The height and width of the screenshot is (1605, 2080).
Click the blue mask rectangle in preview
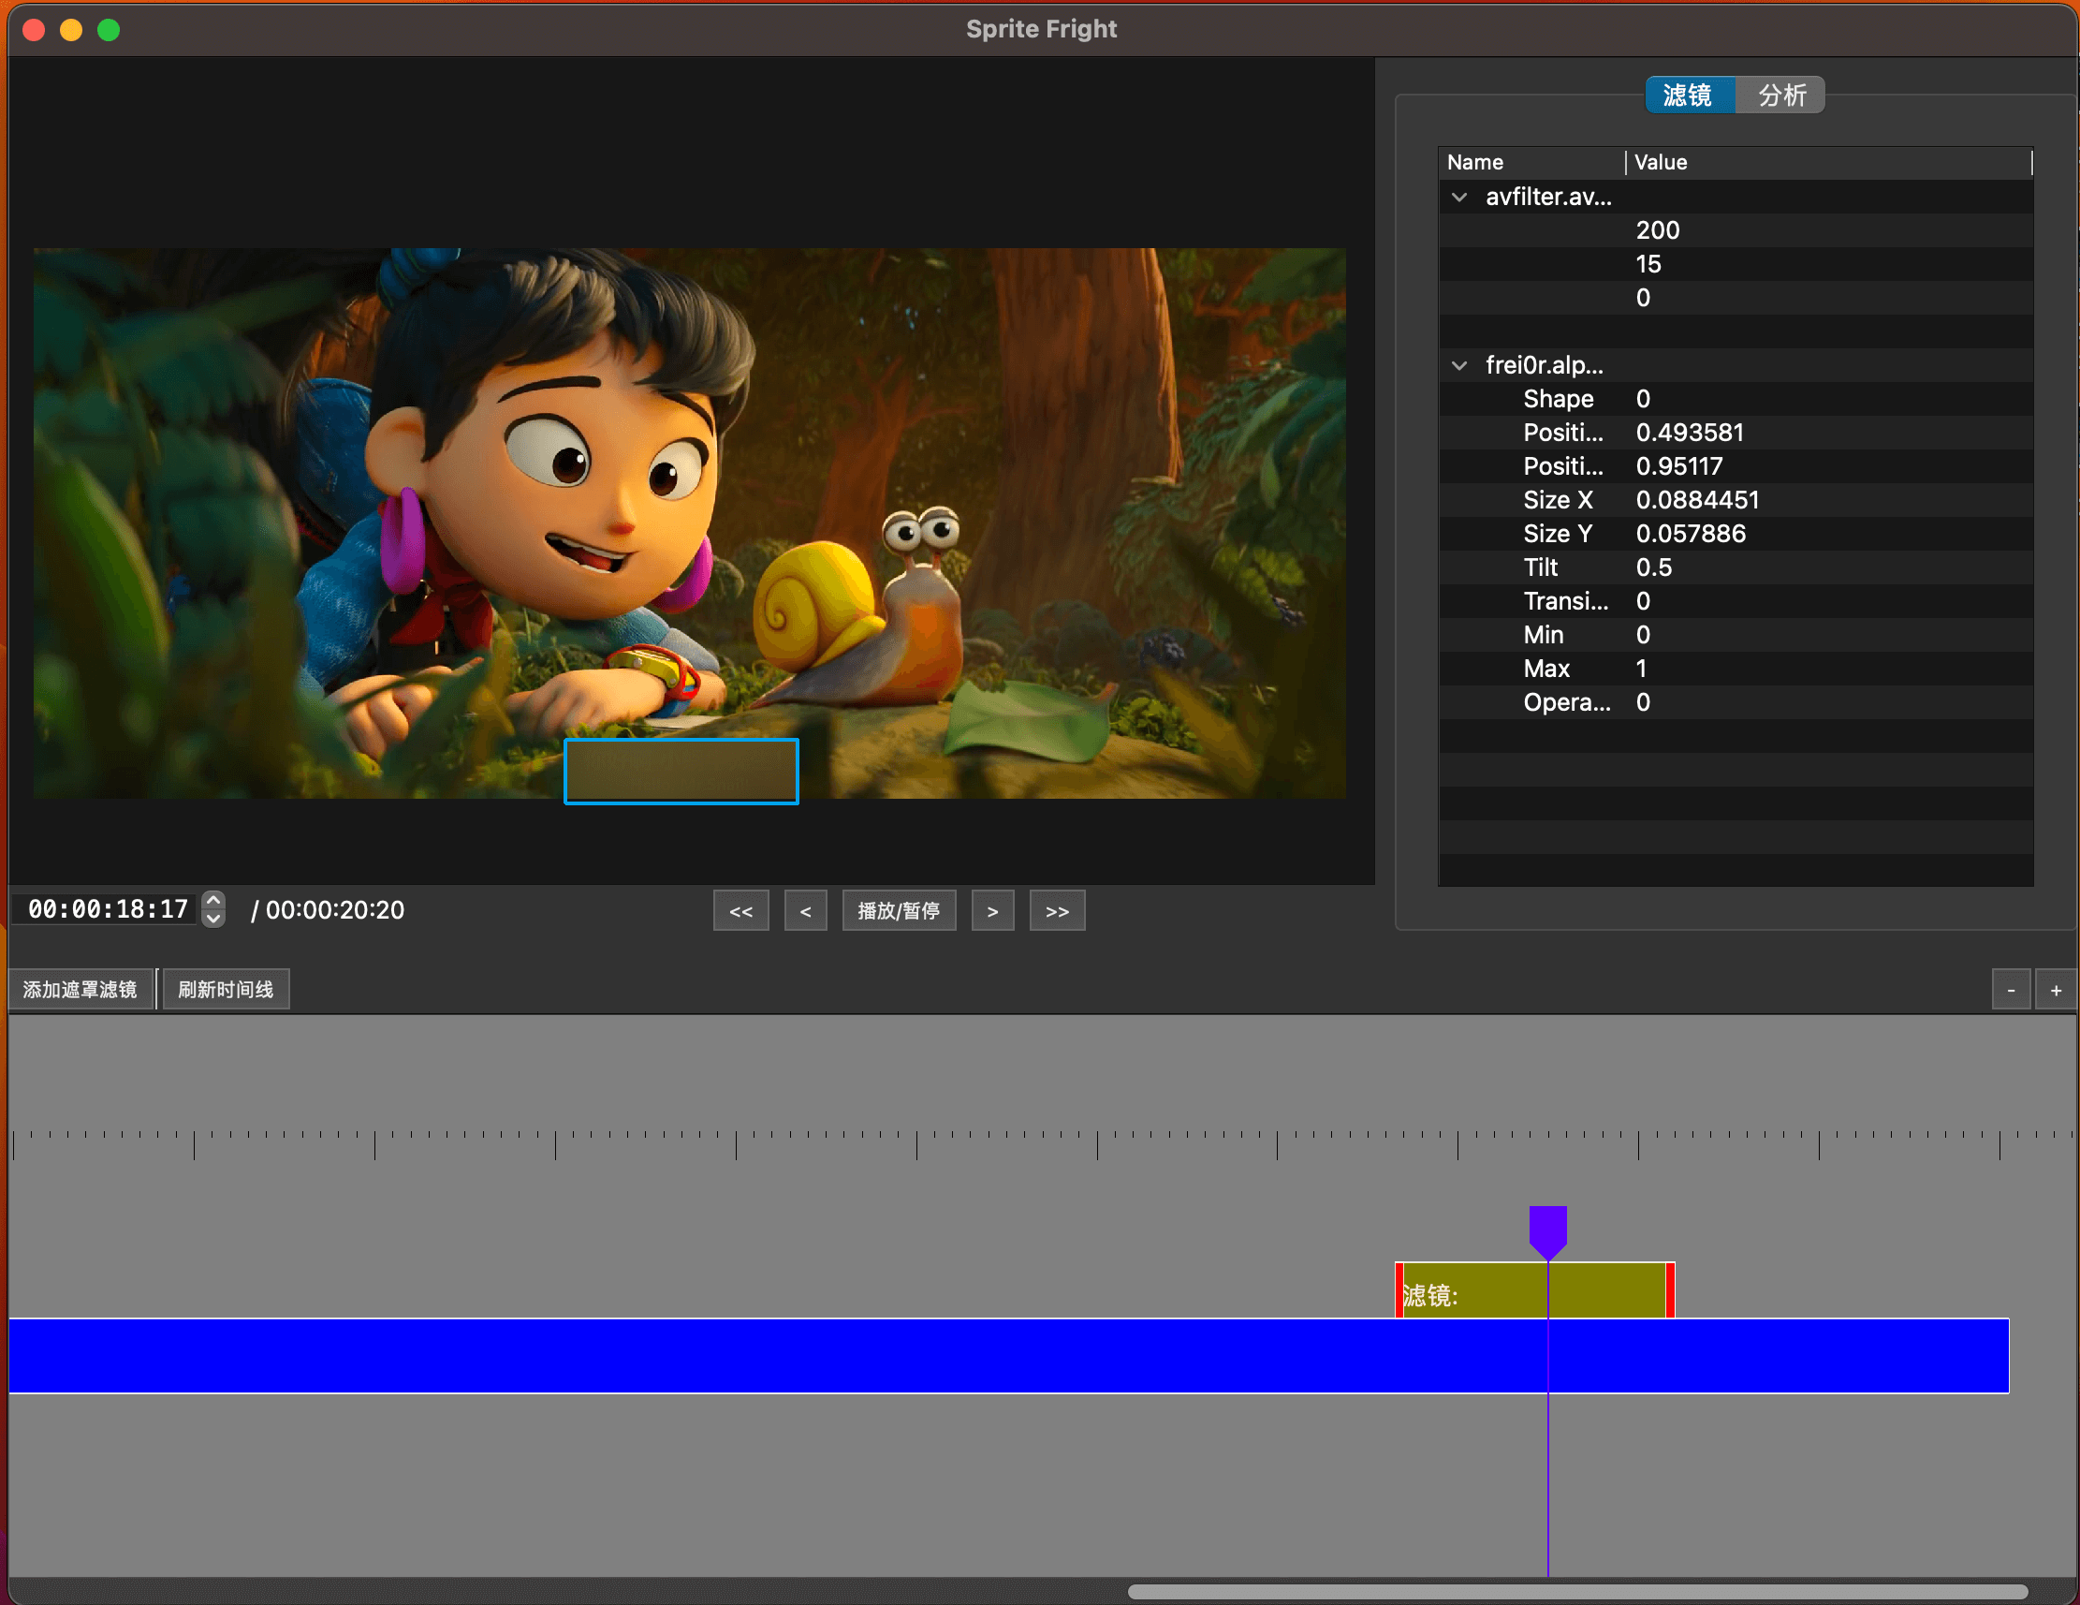(x=681, y=772)
